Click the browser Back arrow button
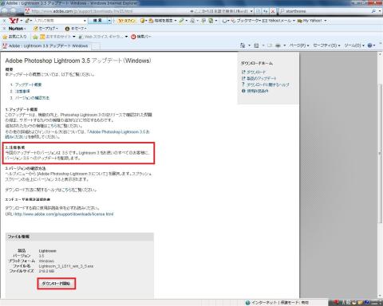The width and height of the screenshot is (383, 306). 5,11
